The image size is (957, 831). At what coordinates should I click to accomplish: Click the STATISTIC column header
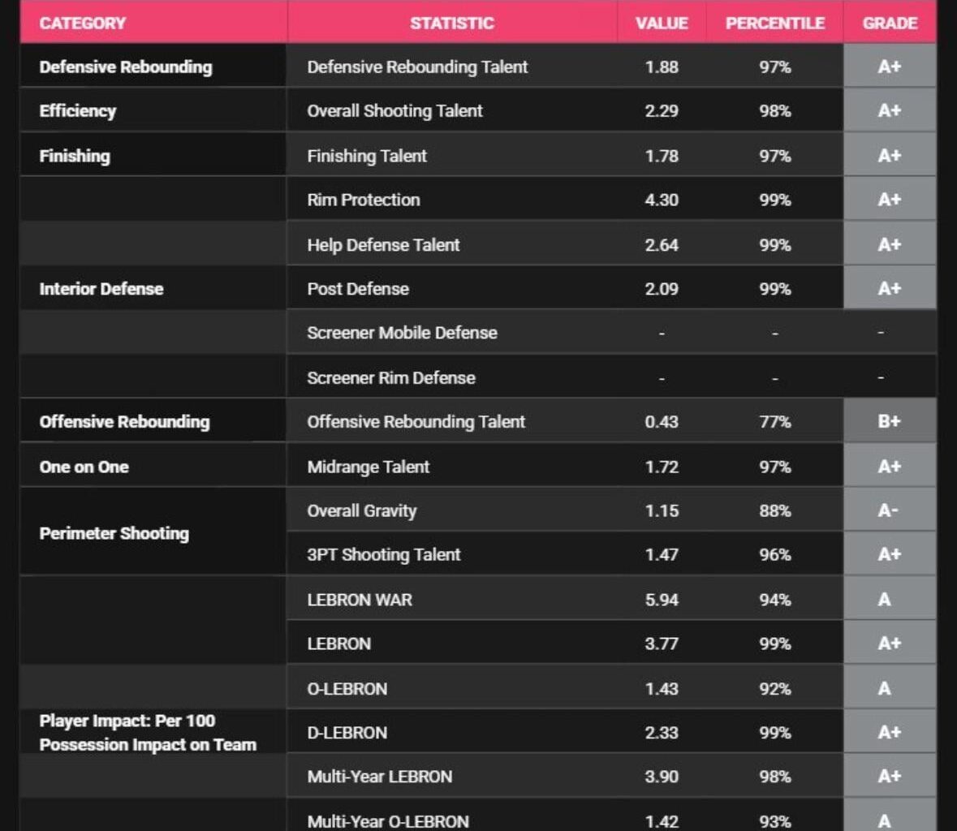(x=451, y=23)
